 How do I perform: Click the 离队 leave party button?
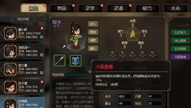point(93,49)
